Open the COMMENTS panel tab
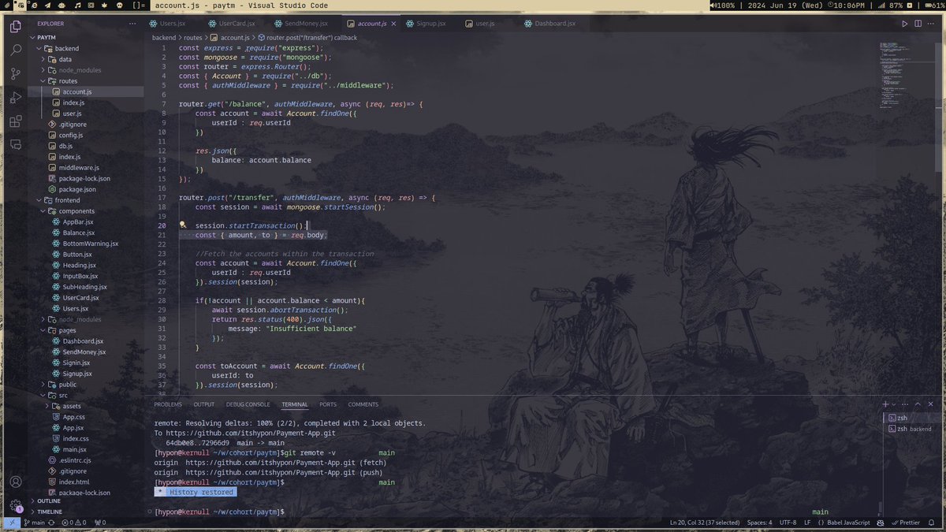 pos(363,404)
